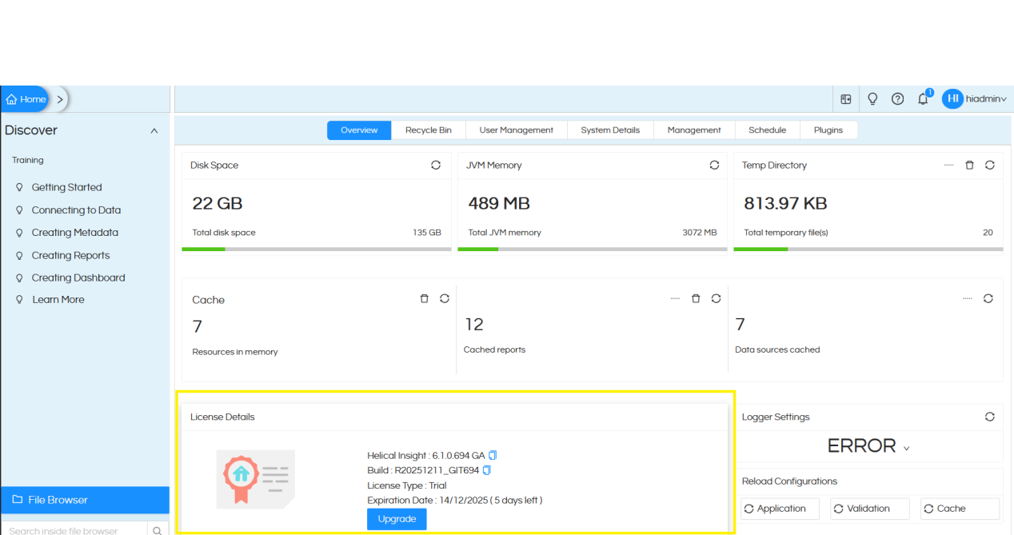This screenshot has height=535, width=1014.
Task: Expand the arrow next to the Home tab
Action: tap(60, 98)
